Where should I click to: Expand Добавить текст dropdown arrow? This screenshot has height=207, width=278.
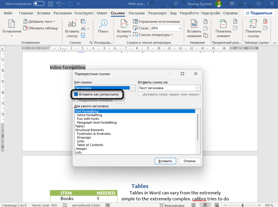click(x=54, y=21)
